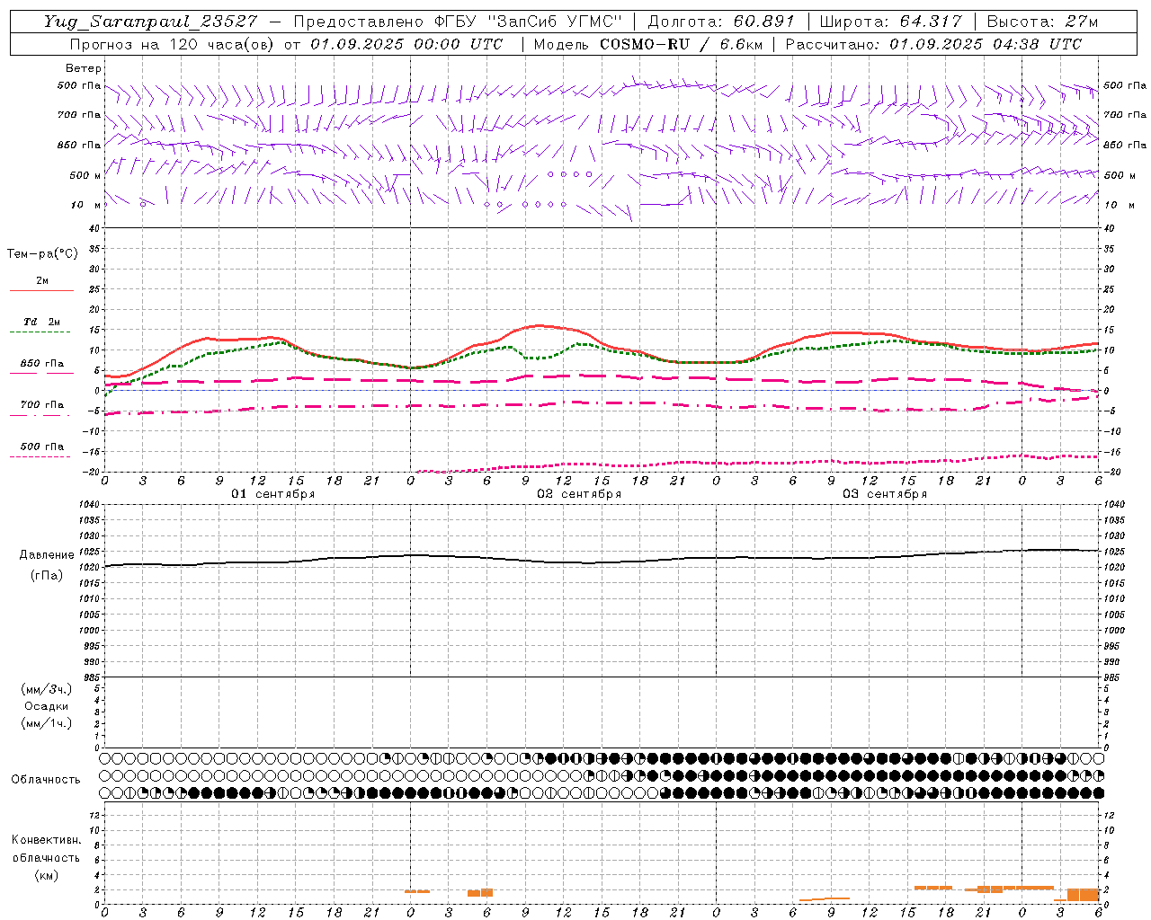Click the Ветер wind panel label
The width and height of the screenshot is (1151, 920).
[x=84, y=68]
